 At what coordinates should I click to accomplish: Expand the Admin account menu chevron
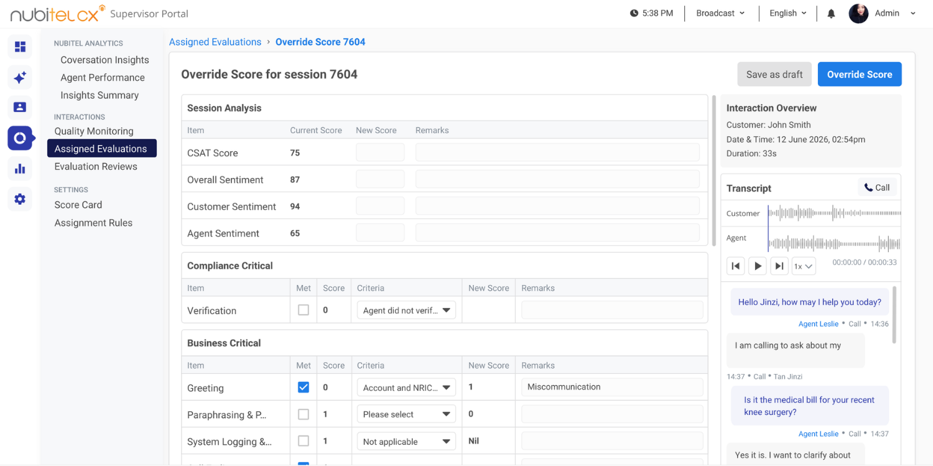click(913, 13)
